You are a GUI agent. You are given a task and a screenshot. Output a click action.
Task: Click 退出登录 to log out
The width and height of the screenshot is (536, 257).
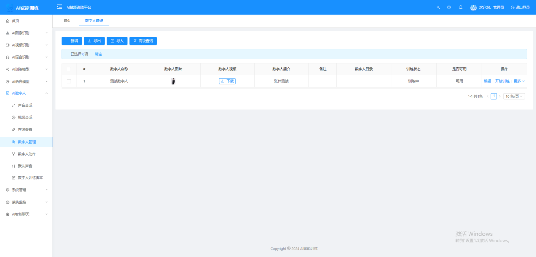520,7
